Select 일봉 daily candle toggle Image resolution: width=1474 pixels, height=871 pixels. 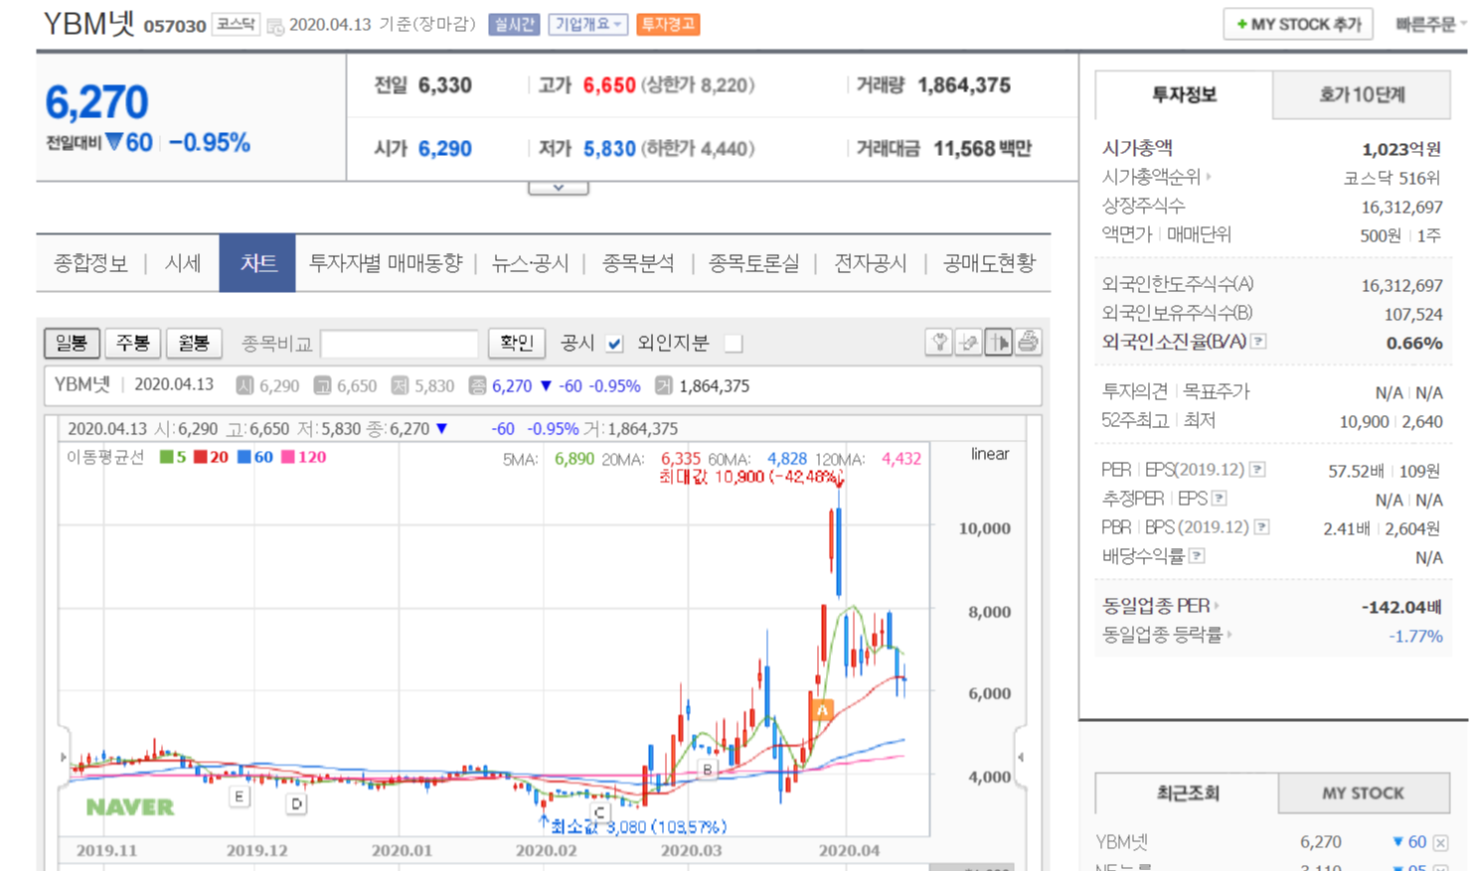click(x=72, y=343)
